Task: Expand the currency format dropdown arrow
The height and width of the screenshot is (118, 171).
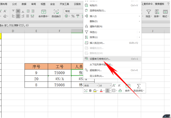Action: pyautogui.click(x=69, y=16)
